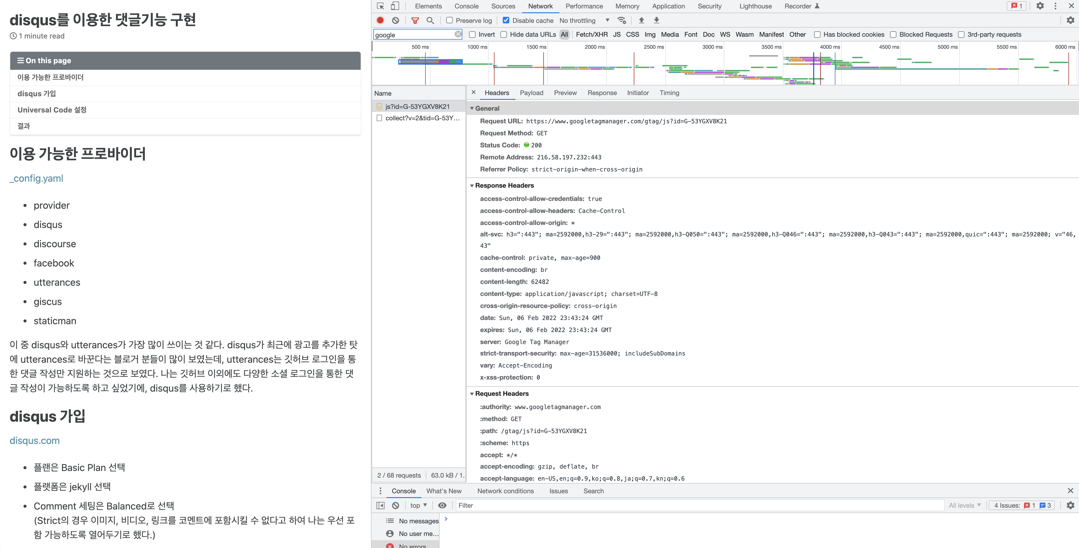Click the Import HAR upload icon
Image resolution: width=1079 pixels, height=548 pixels.
641,20
